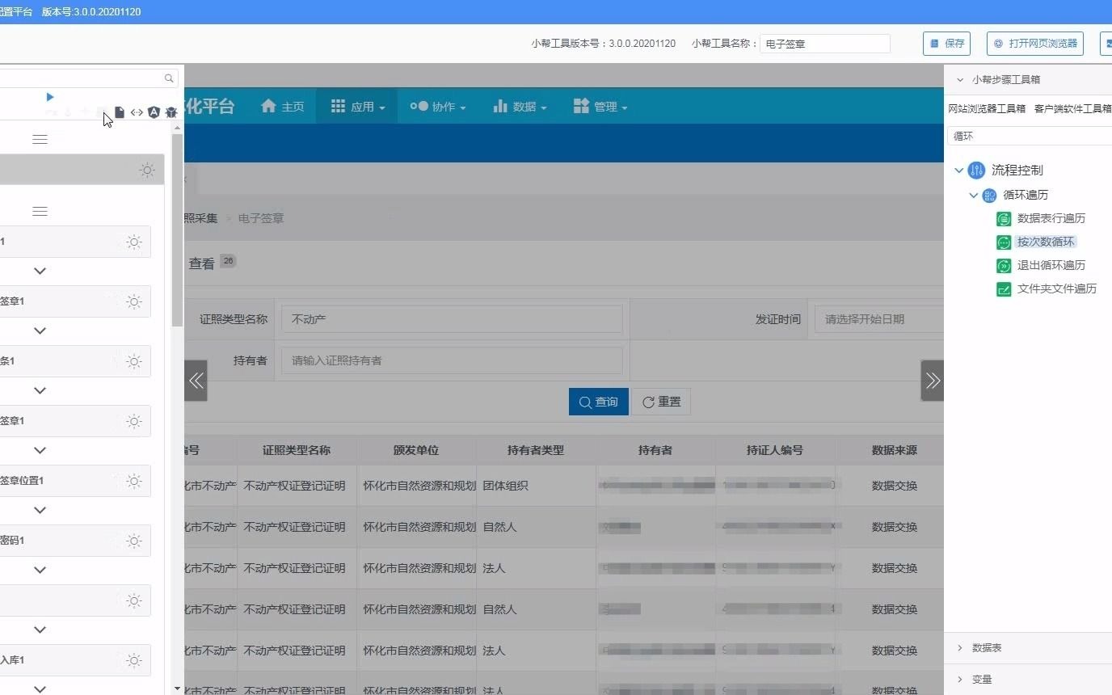Collapse right panel with double-right arrow
The image size is (1112, 695).
click(x=933, y=381)
